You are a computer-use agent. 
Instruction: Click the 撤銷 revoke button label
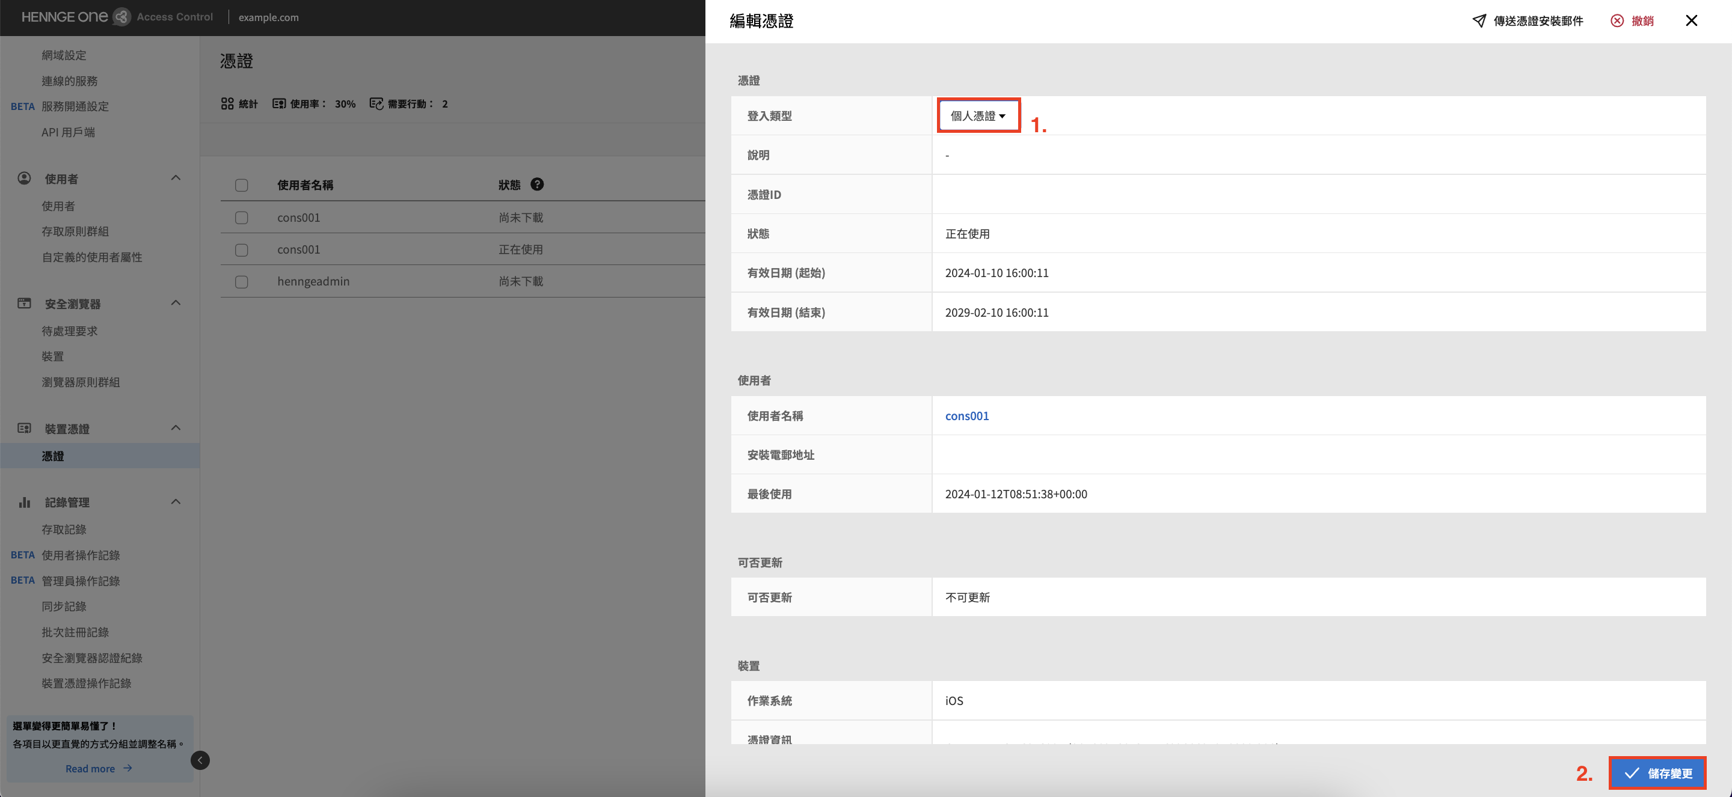click(x=1642, y=21)
